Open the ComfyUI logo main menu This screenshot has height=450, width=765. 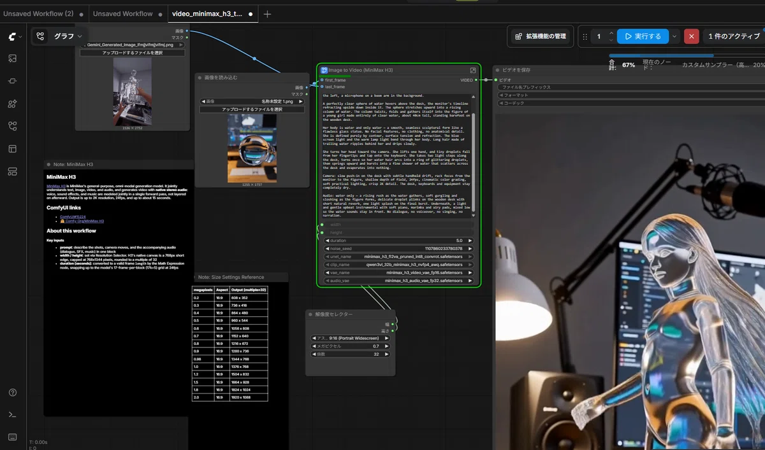coord(12,37)
